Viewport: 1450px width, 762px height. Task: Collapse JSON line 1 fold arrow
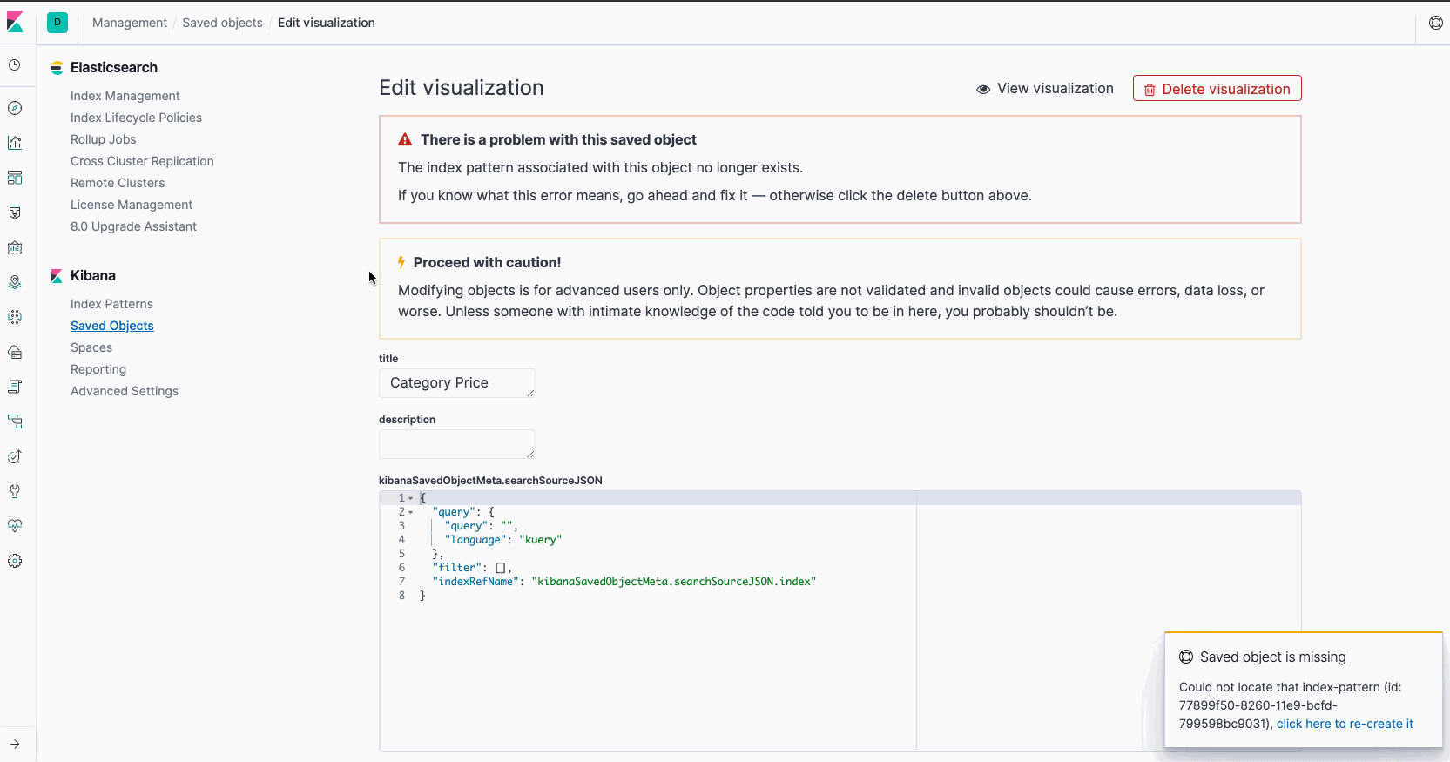pos(411,498)
